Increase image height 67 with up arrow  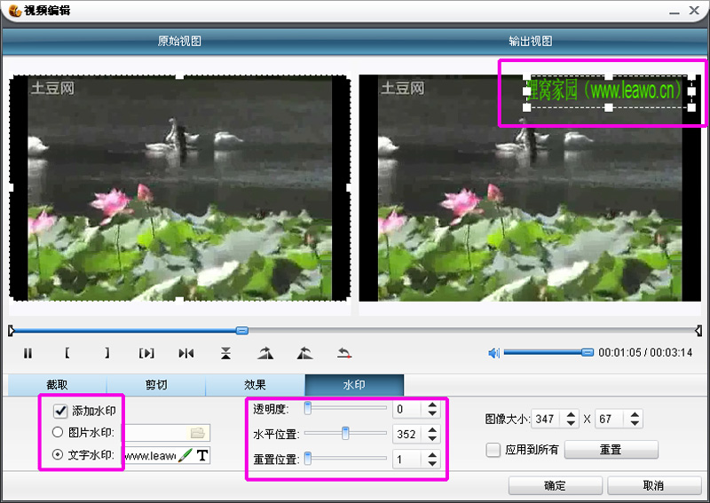[x=635, y=414]
